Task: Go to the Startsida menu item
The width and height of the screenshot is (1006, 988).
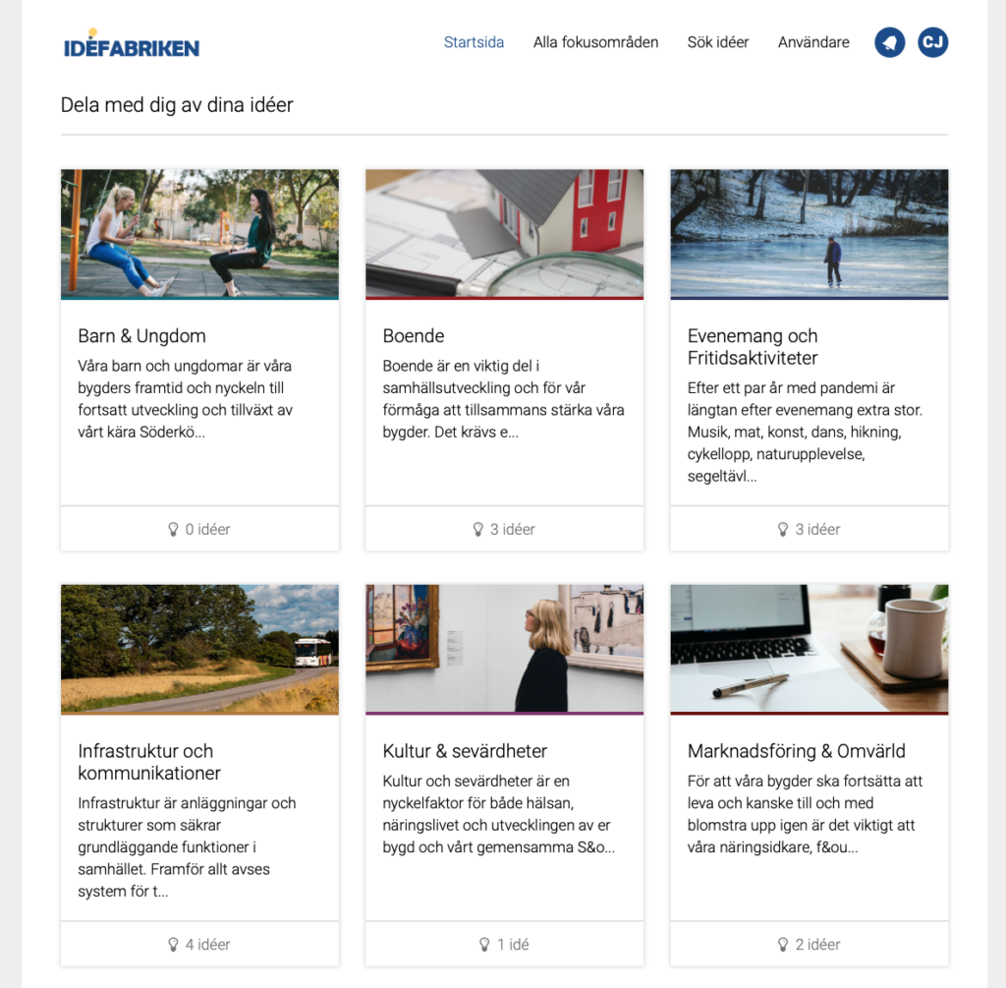Action: click(x=475, y=42)
